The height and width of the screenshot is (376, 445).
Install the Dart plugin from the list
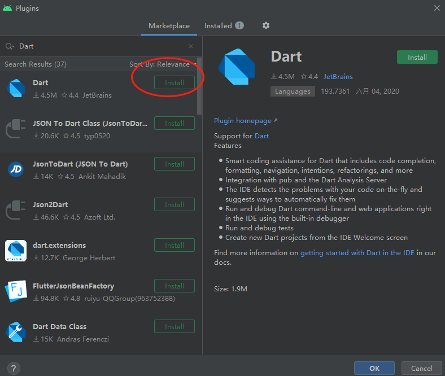174,82
